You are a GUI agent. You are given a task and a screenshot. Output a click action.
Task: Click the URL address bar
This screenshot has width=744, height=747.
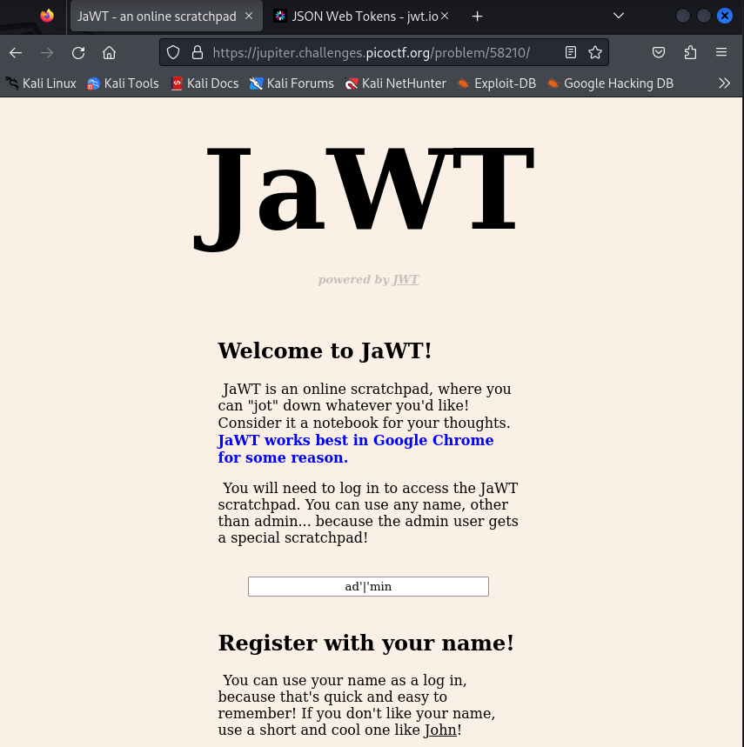(371, 52)
